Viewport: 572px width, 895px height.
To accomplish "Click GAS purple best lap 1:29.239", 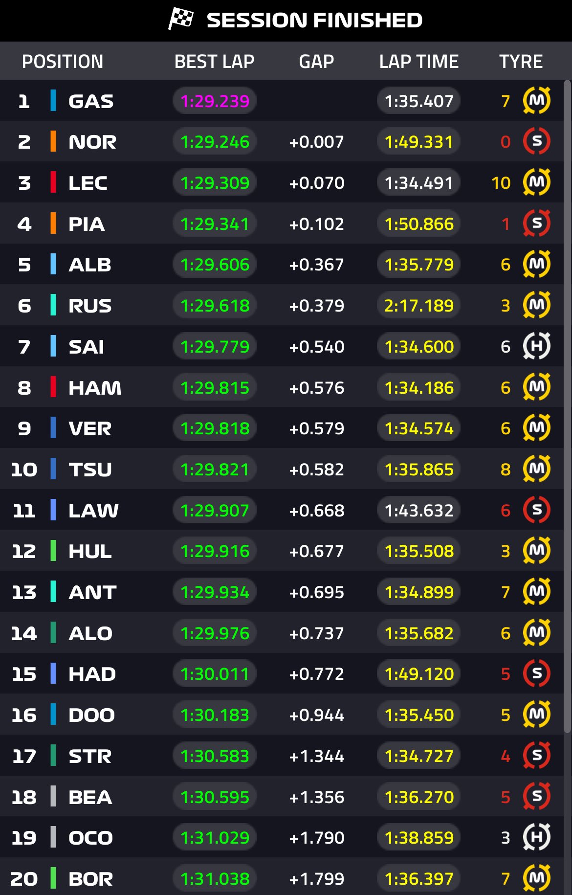I will pos(215,101).
